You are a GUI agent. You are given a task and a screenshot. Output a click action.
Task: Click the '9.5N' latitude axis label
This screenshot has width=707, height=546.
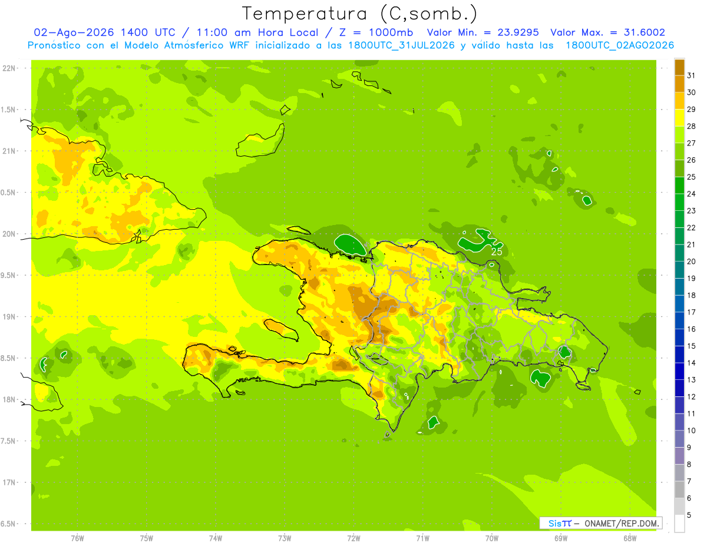[x=9, y=275]
